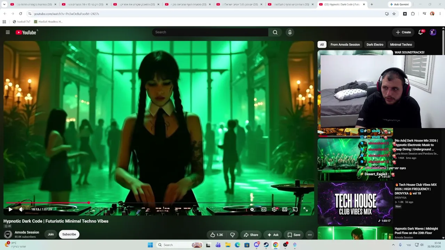Start voice search with the microphone
The width and height of the screenshot is (445, 250).
[290, 32]
